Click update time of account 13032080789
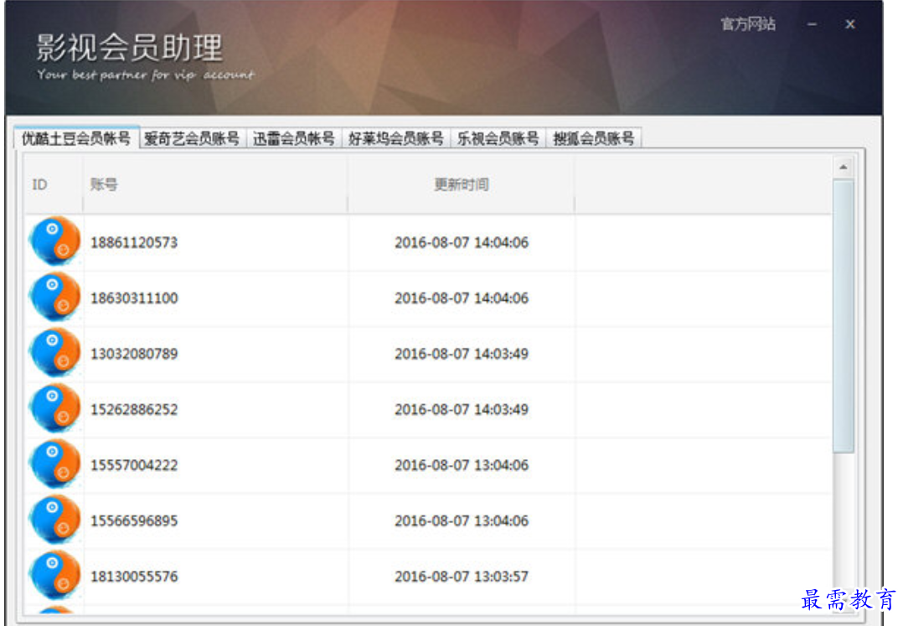 (462, 354)
